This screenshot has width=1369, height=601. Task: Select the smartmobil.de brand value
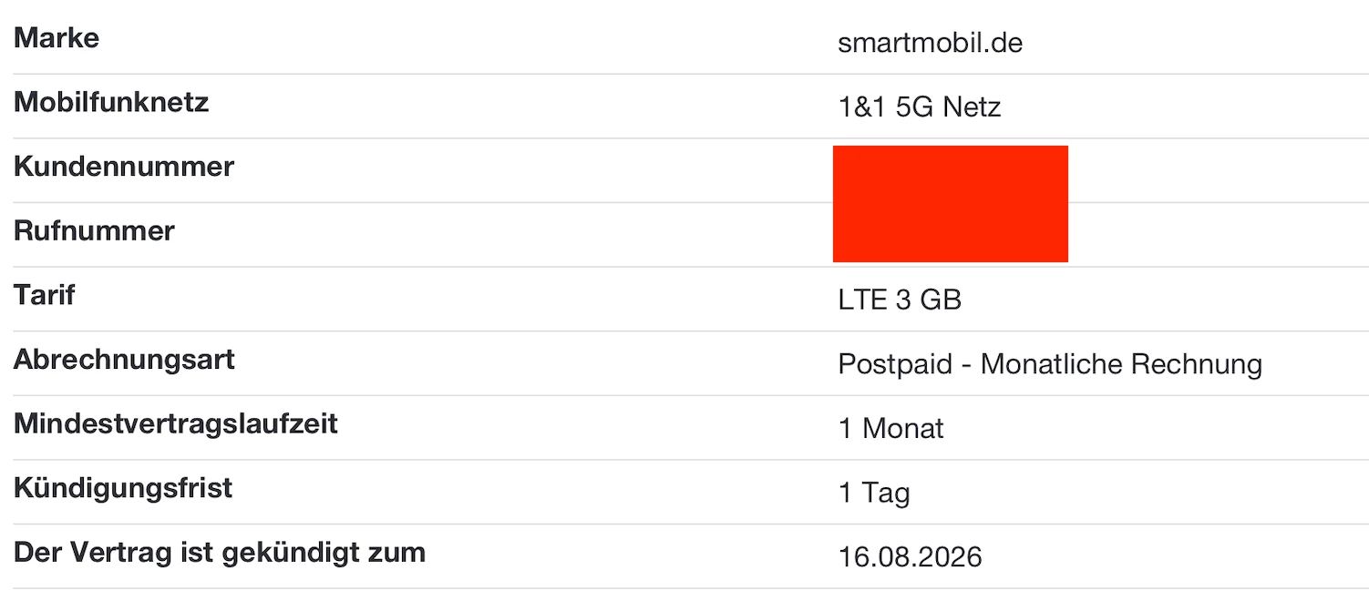pyautogui.click(x=930, y=43)
